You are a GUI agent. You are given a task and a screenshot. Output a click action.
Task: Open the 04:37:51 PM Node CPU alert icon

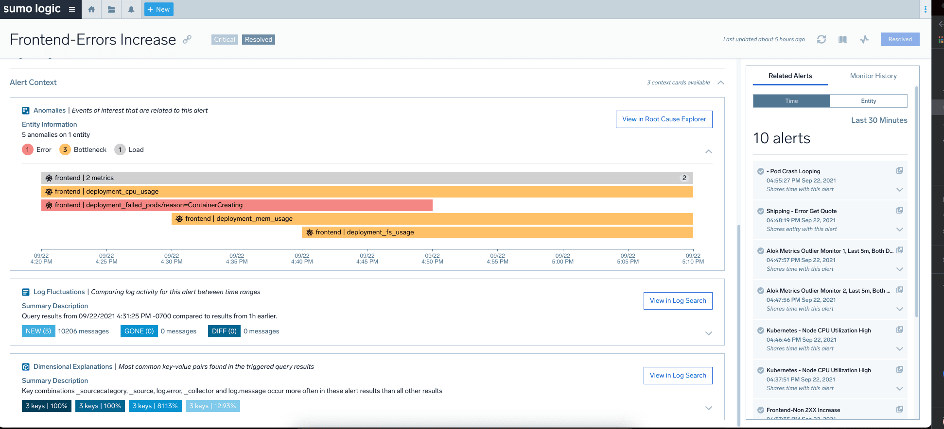tap(900, 369)
